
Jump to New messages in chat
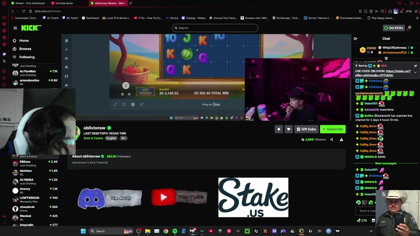tap(386, 163)
